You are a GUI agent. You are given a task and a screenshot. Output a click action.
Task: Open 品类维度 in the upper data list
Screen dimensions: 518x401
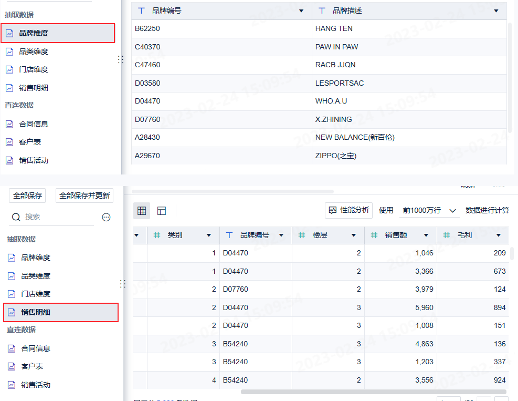(34, 52)
